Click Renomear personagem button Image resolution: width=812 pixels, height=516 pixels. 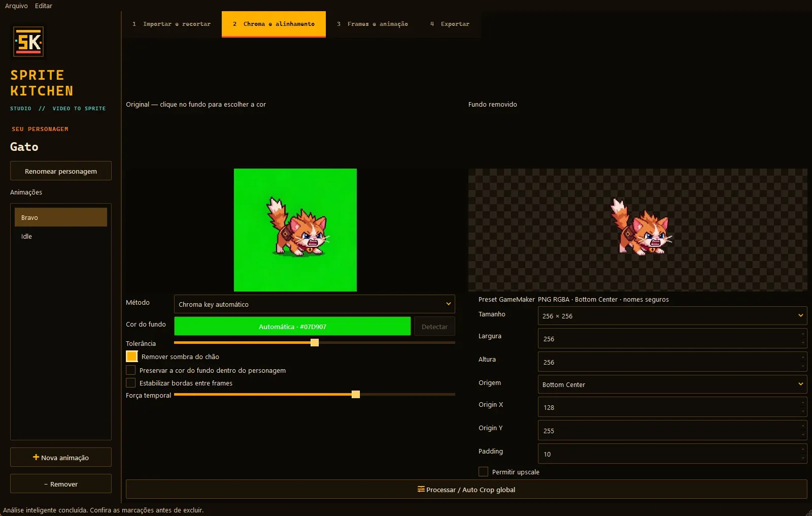click(61, 171)
